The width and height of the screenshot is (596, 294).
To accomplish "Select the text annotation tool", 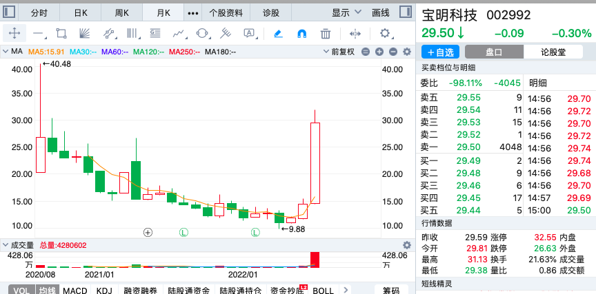I will coord(250,33).
